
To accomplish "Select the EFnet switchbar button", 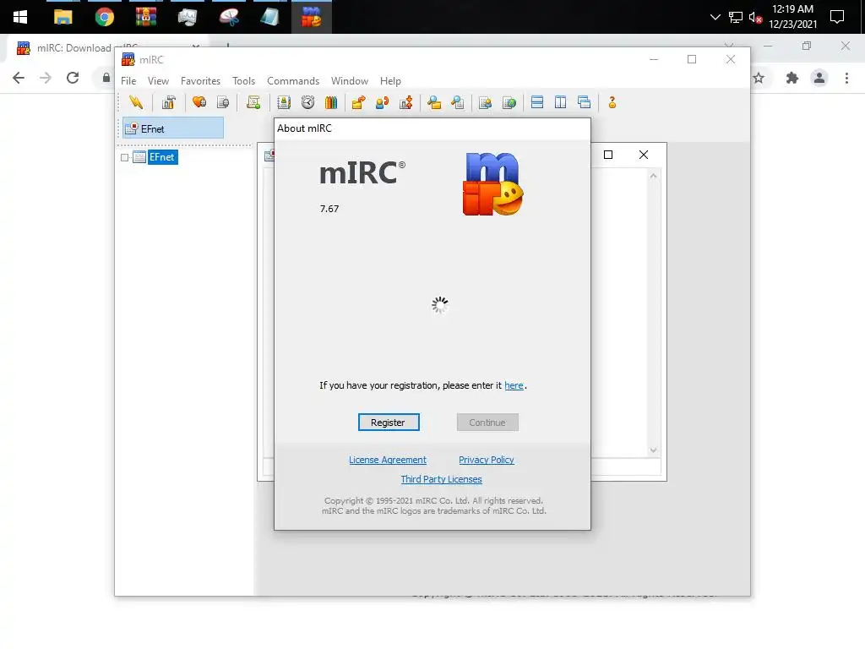I will click(x=173, y=128).
